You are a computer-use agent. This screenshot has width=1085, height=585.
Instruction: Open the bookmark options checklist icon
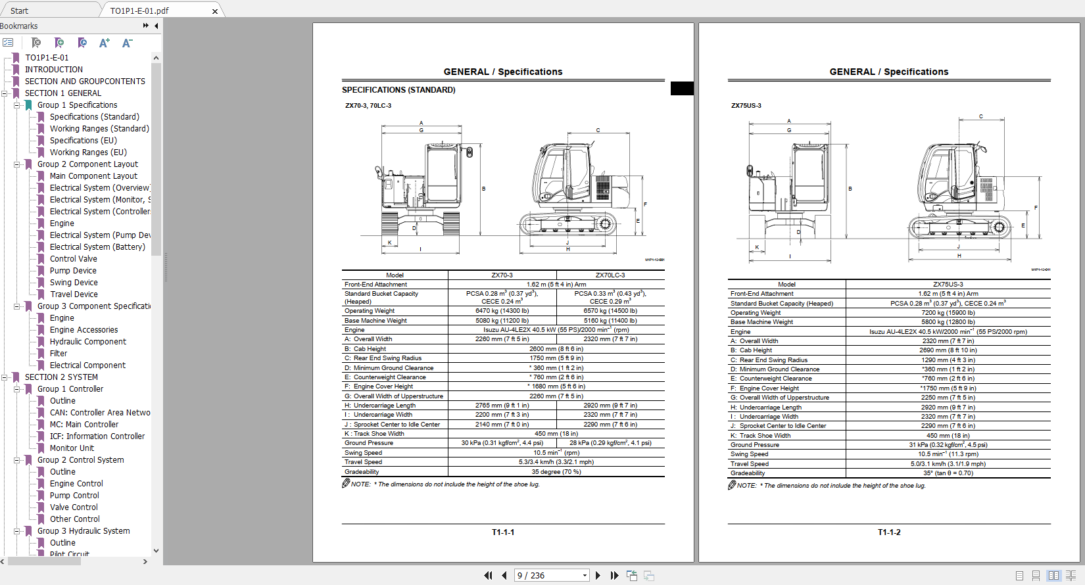point(8,43)
